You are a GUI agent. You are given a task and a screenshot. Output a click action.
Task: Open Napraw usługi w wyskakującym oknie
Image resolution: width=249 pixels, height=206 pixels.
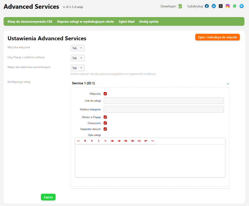pyautogui.click(x=85, y=22)
